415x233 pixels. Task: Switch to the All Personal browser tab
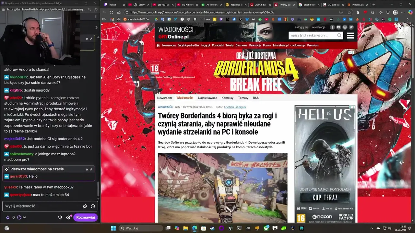tap(211, 5)
